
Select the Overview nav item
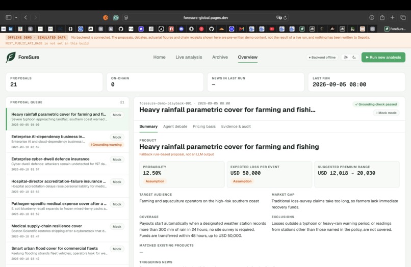(x=248, y=57)
